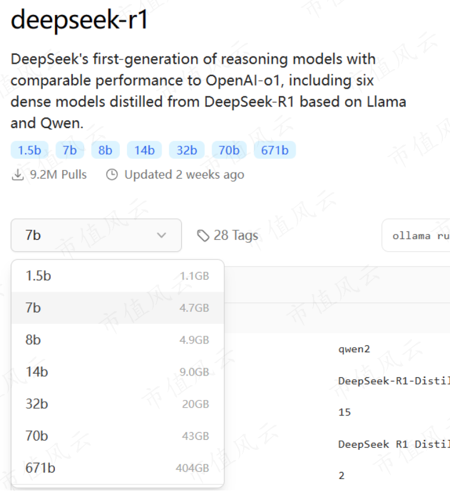
Task: Select the 8b 4.9GB option
Action: (117, 340)
